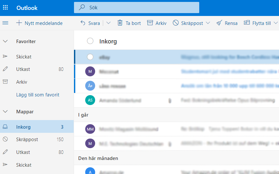This screenshot has height=174, width=279.
Task: Expand the Skräppost dropdown chevron in toolbar
Action: point(208,23)
